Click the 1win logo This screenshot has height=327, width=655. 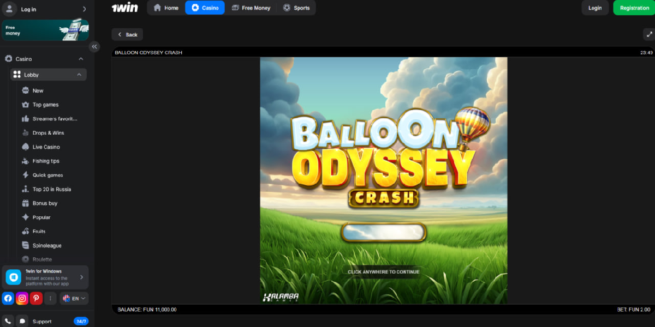(125, 8)
